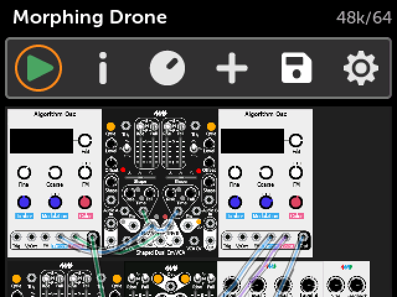Select the Fine knob on the left Algorithm Osc

(24, 173)
